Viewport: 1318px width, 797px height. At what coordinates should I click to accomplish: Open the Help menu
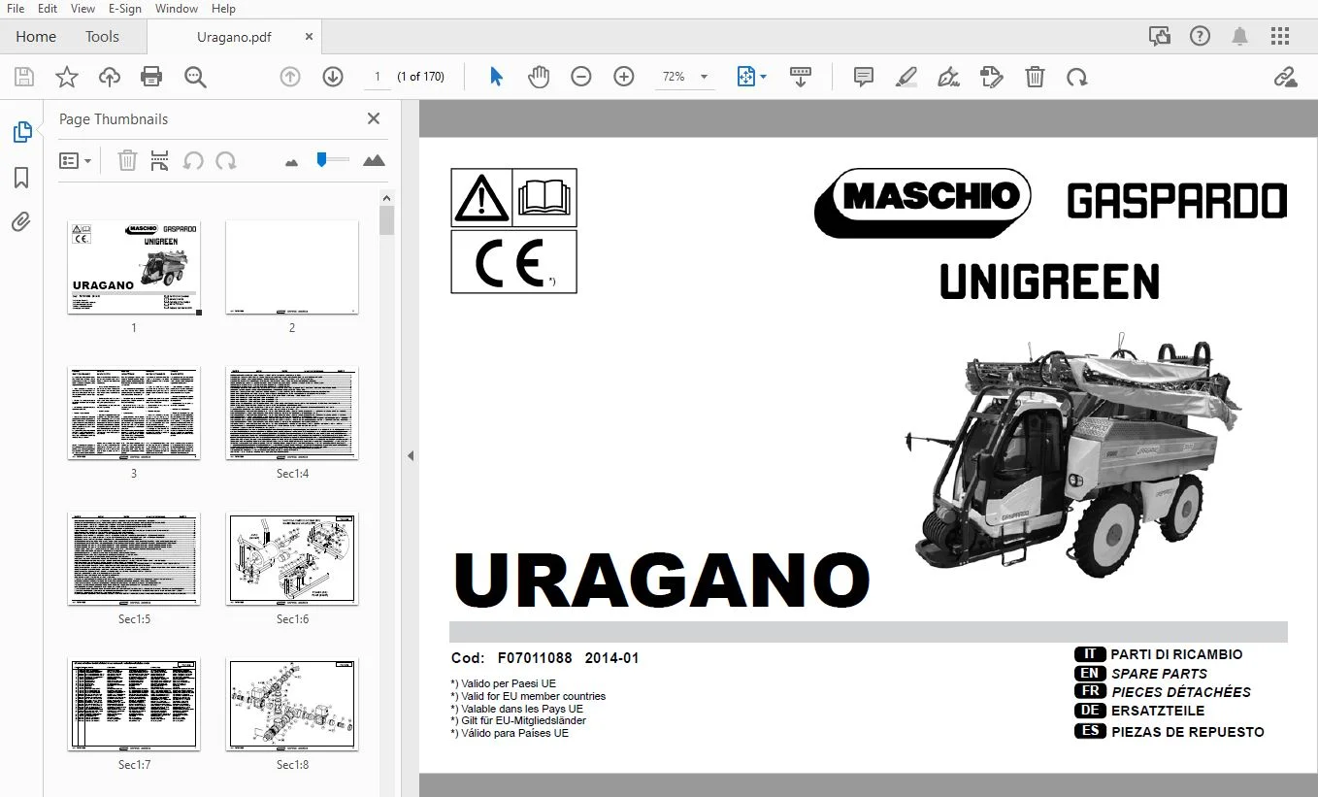pyautogui.click(x=223, y=9)
